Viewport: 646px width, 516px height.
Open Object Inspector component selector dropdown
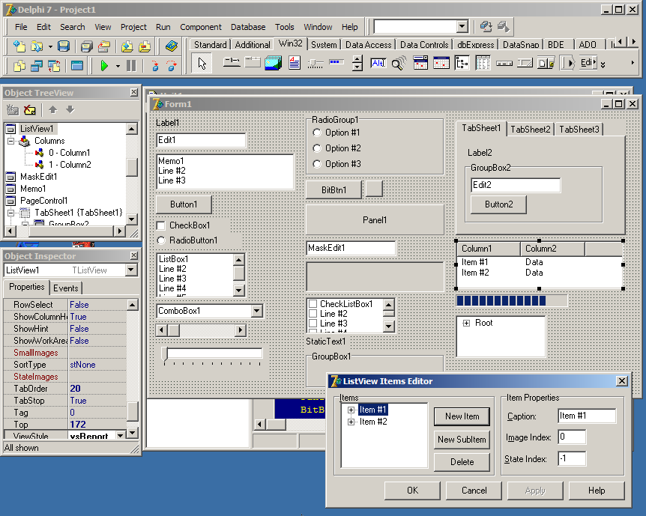(131, 270)
